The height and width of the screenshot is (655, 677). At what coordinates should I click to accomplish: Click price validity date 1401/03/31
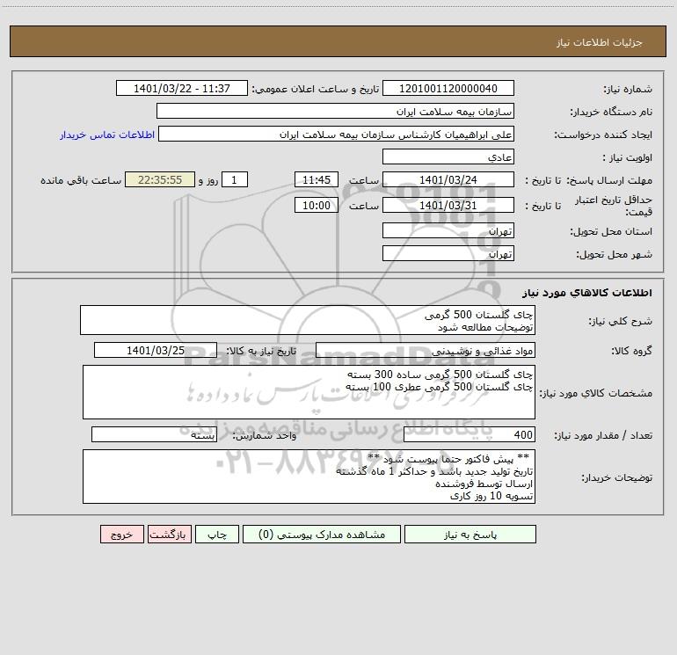pos(448,205)
